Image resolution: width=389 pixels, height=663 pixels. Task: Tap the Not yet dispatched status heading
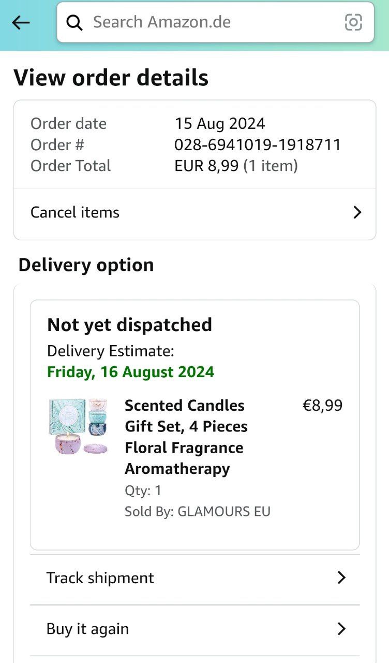129,325
